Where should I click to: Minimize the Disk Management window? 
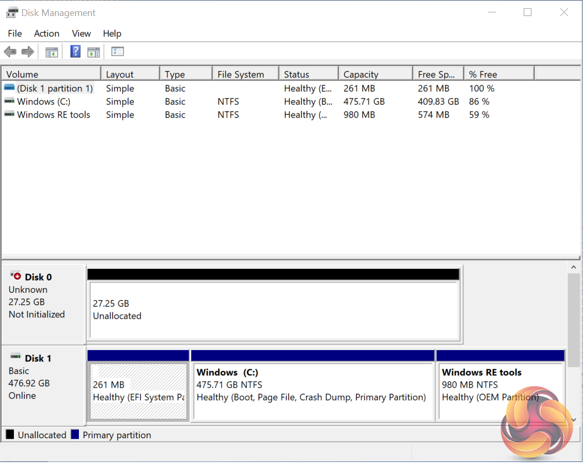click(x=492, y=12)
